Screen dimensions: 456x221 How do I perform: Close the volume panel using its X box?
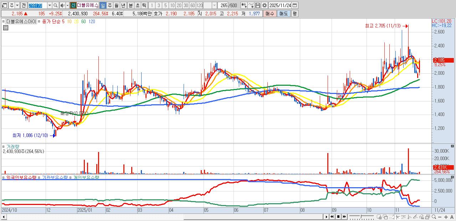pyautogui.click(x=452, y=146)
